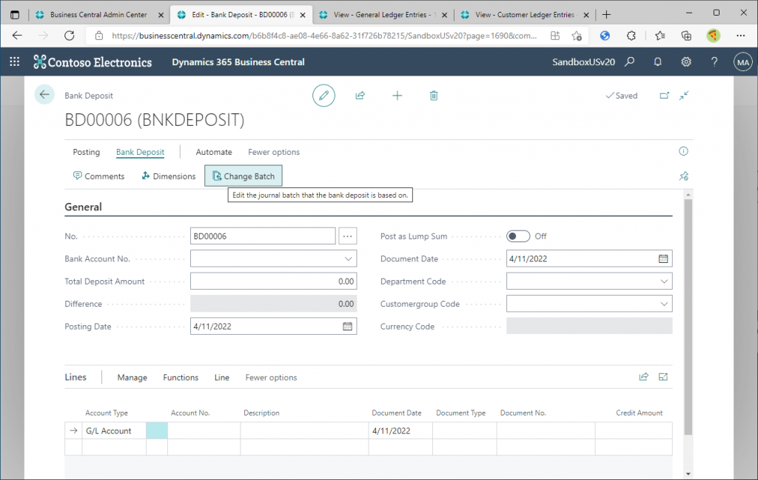Switch to View - General Ledger Entries tab
Viewport: 758px width, 480px height.
[384, 15]
